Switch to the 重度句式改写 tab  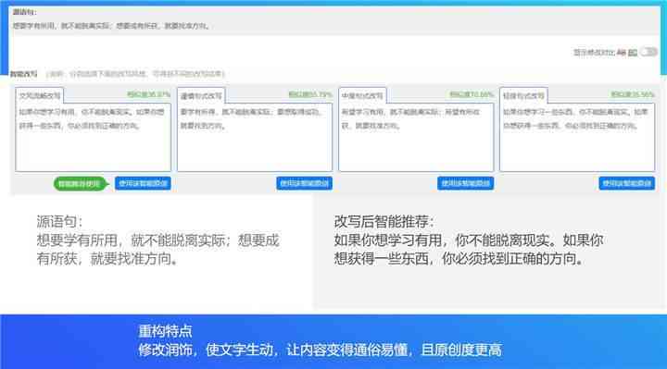coord(201,95)
